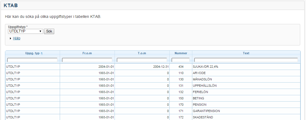Open the Hjälp link
This screenshot has height=120, width=306.
click(17, 38)
